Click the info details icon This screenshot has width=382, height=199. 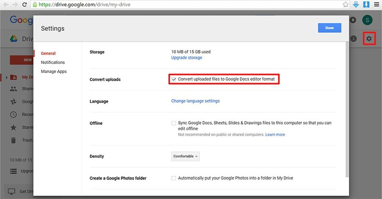(x=354, y=39)
